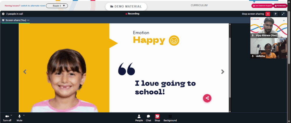Enter fullscreen with the expand arrows icon
Image resolution: width=291 pixels, height=123 pixels.
click(283, 14)
